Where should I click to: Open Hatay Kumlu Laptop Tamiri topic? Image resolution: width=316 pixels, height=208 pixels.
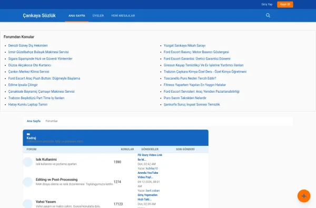28,104
